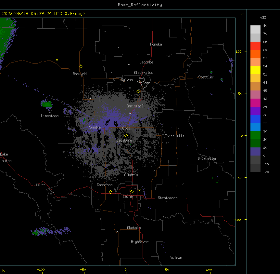Click the yellow diamond marker above RockyMH
Screen dimensions: 280x274
(x=81, y=66)
